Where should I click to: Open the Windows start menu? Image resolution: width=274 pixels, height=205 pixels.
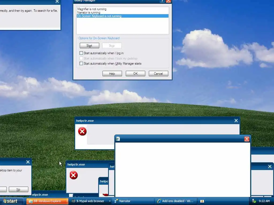11,201
